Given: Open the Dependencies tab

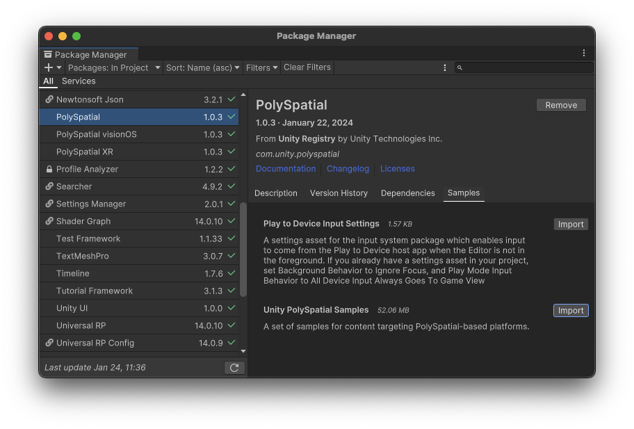Looking at the screenshot, I should pos(407,193).
